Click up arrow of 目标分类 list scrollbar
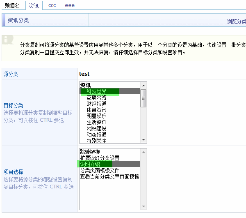Image resolution: width=246 pixels, height=218 pixels. point(143,86)
